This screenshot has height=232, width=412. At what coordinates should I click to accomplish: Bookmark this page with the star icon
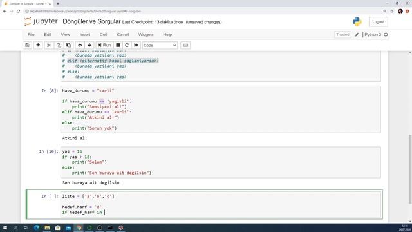pos(392,11)
